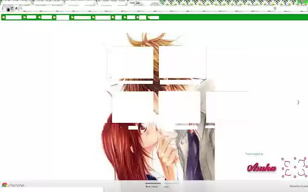Open top-left most visited thumbnail
This screenshot has height=192, width=308.
pos(130,63)
